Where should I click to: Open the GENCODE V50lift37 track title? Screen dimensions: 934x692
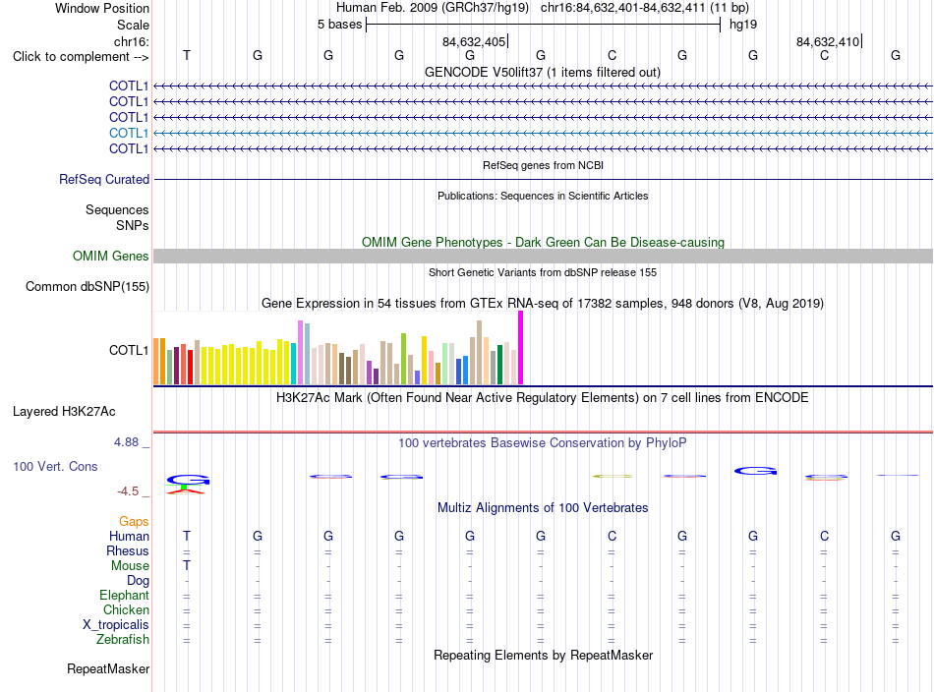tap(542, 72)
